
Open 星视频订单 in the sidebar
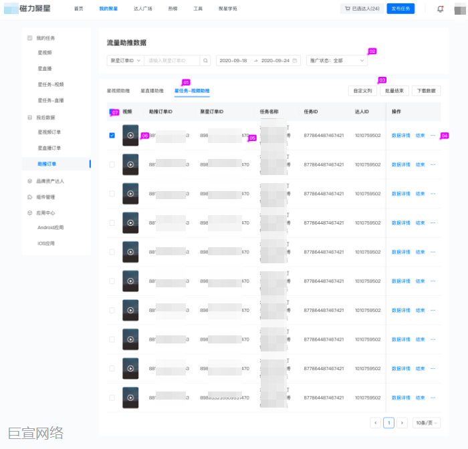click(49, 132)
